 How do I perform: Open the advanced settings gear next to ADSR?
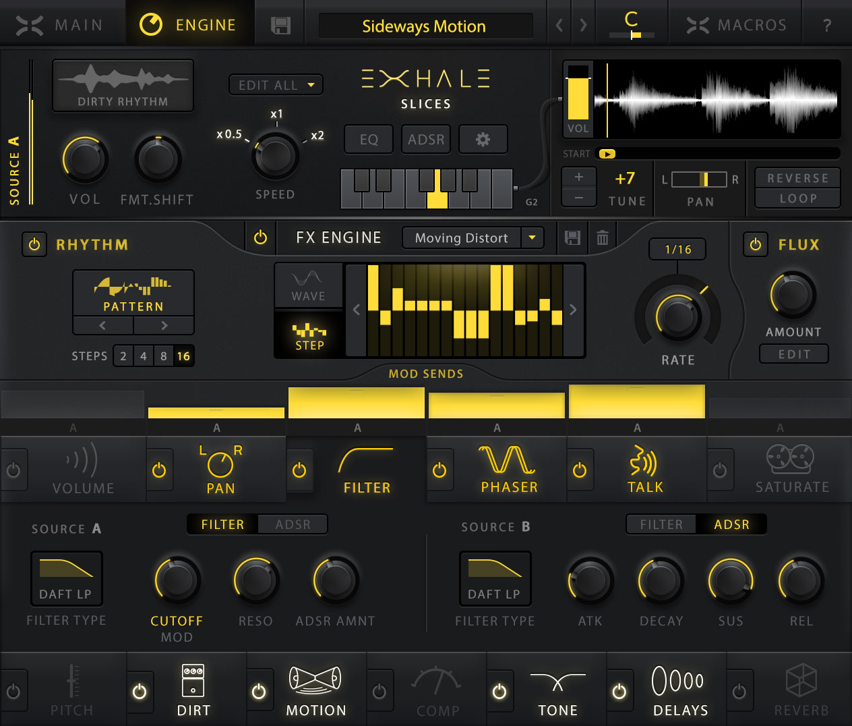tap(483, 139)
